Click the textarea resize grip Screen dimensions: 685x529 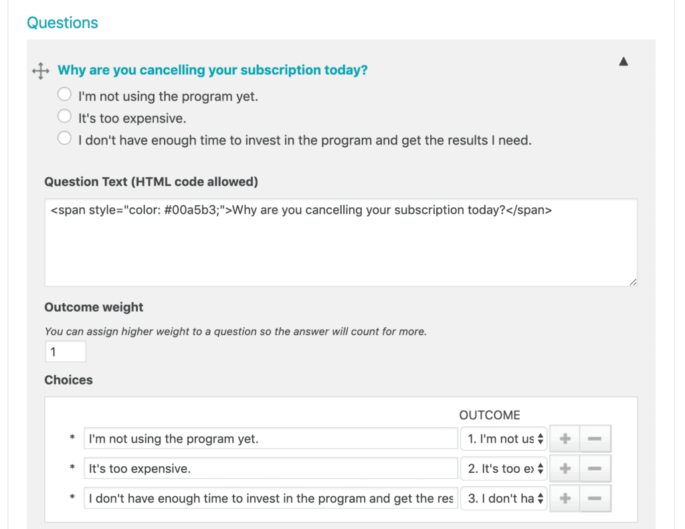coord(633,282)
